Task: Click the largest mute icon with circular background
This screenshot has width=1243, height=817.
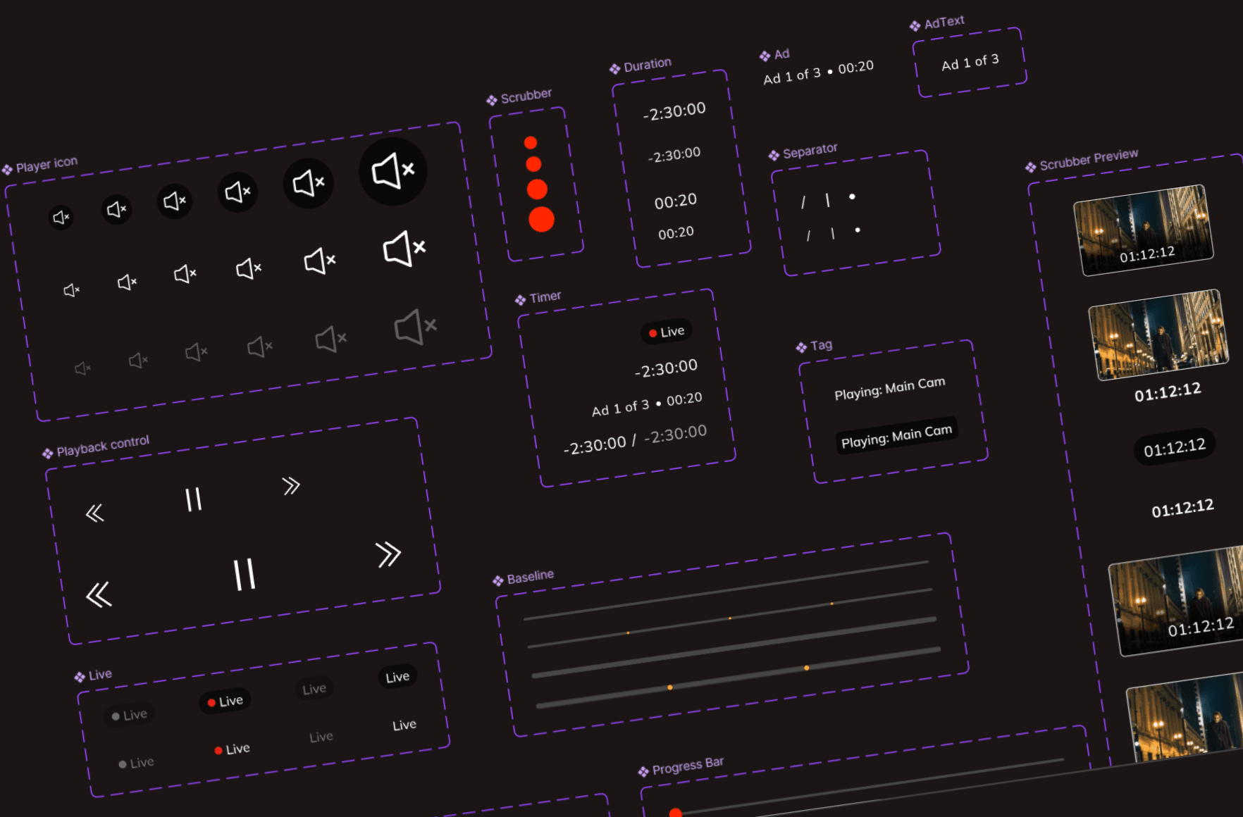Action: 393,171
